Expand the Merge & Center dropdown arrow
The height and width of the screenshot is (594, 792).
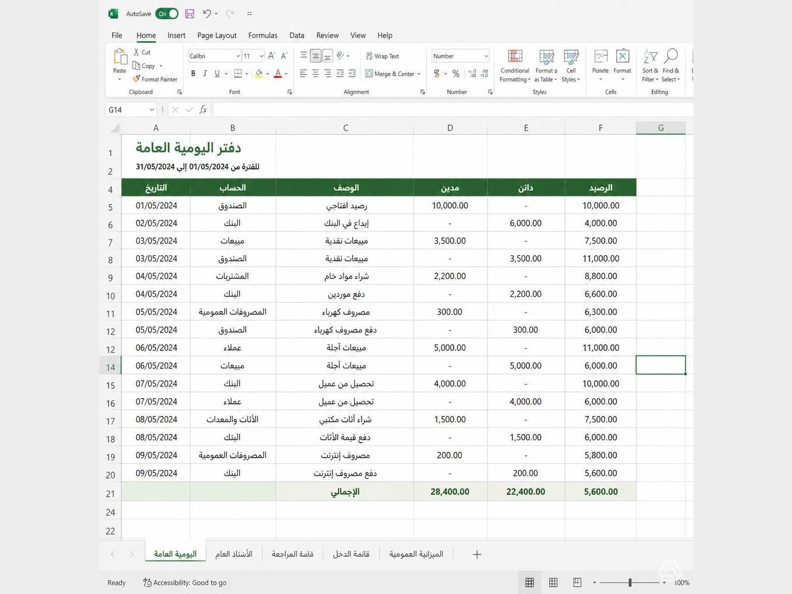pos(419,74)
